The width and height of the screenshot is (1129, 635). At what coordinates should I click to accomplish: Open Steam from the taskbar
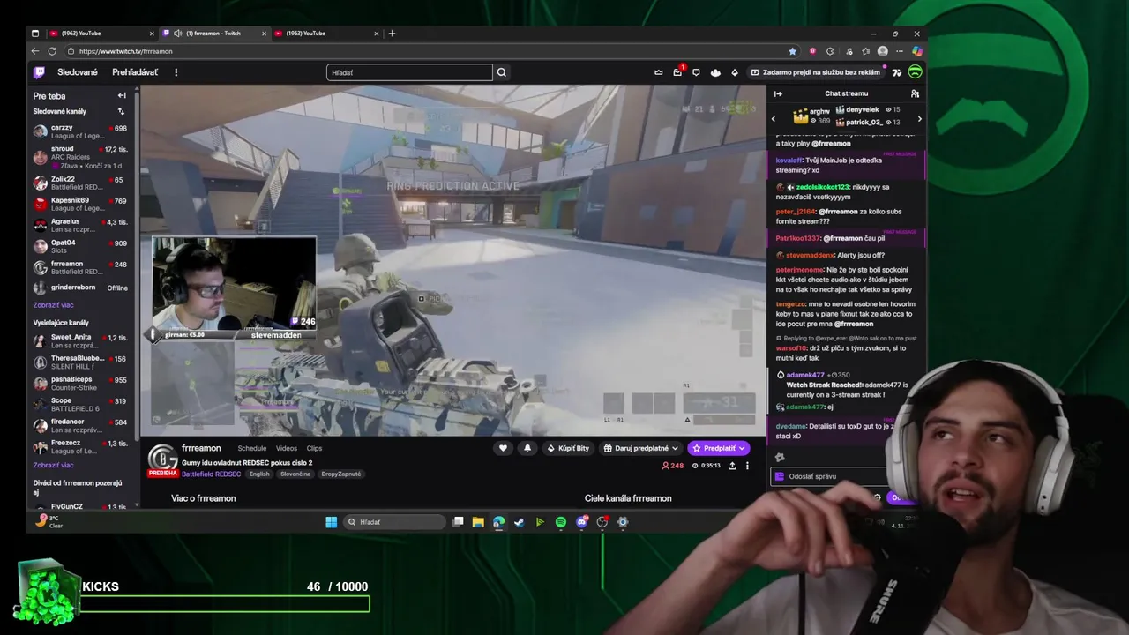coord(519,522)
